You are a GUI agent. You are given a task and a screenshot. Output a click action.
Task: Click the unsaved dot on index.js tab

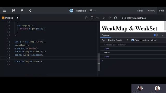17,18
